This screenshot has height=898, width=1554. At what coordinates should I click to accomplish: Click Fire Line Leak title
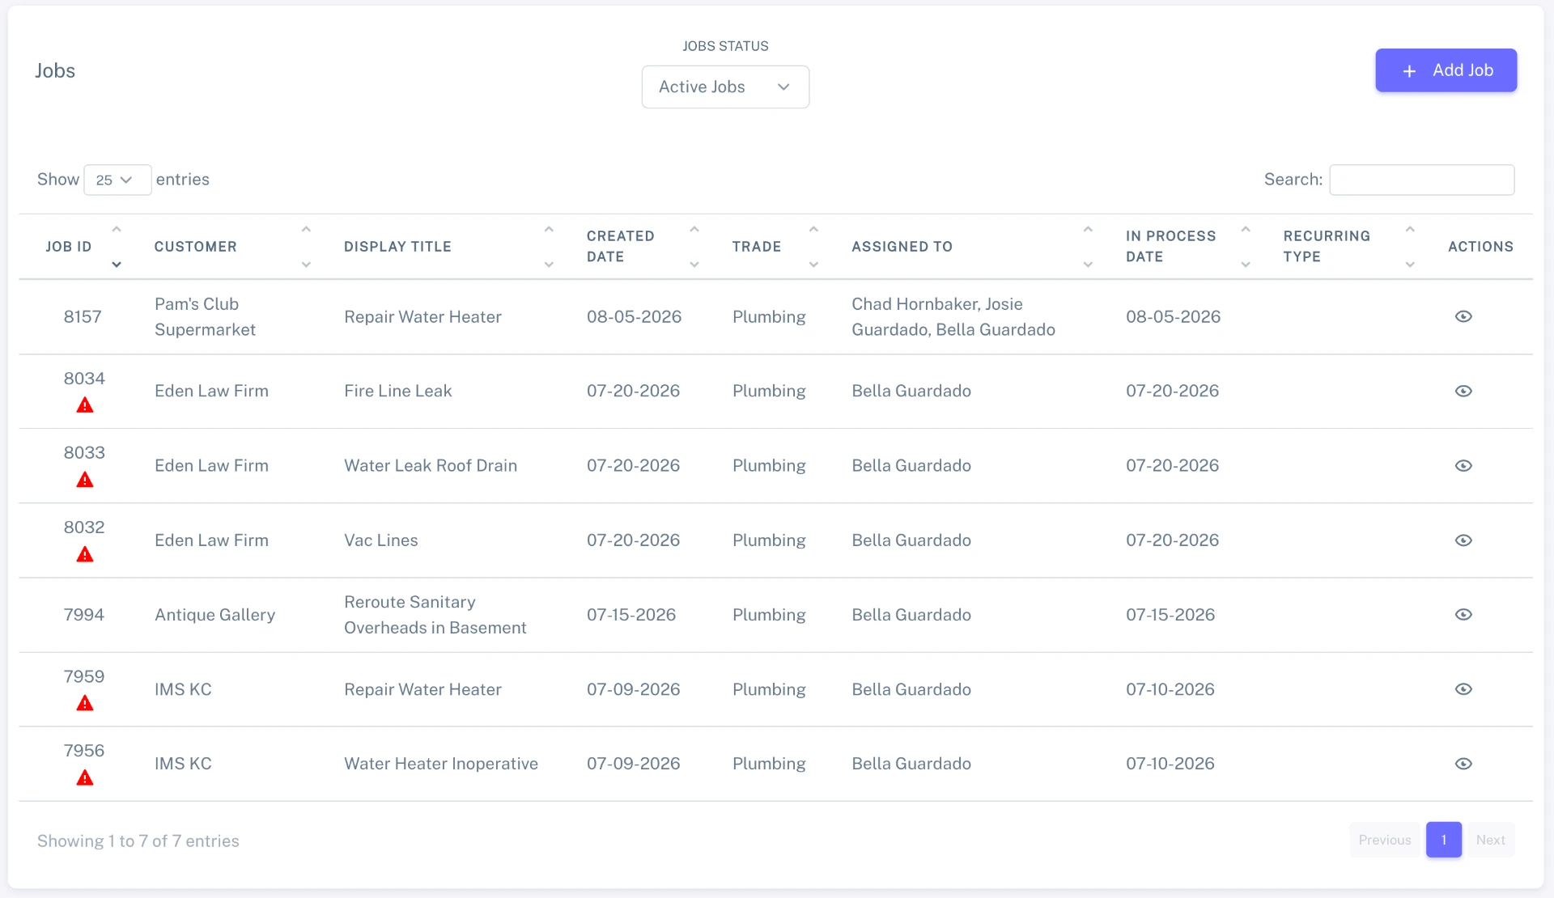[397, 391]
